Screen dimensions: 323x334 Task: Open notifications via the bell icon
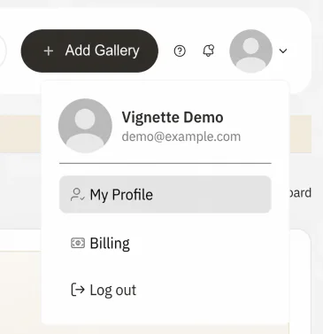tap(209, 50)
